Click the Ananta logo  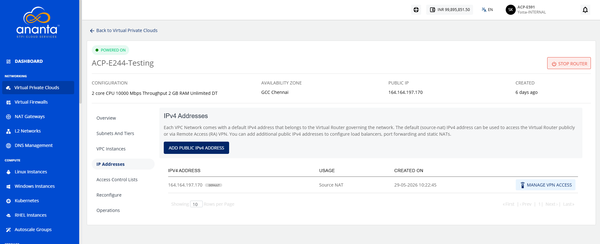pyautogui.click(x=37, y=23)
